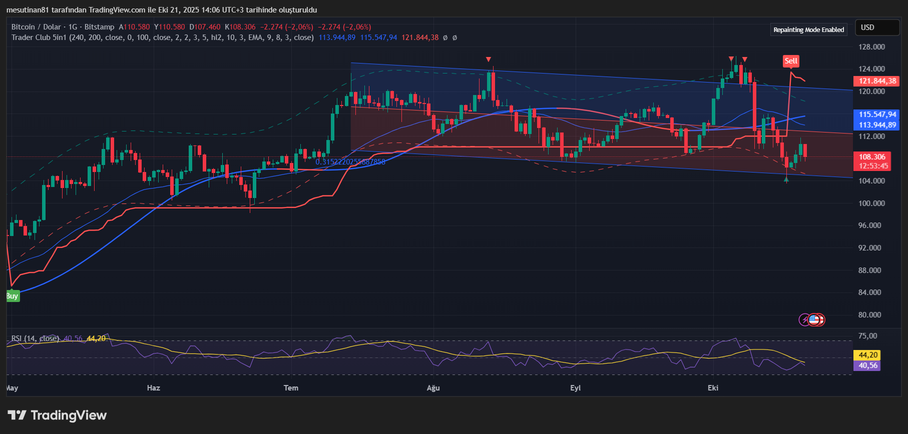The image size is (908, 434).
Task: Click the TradingView logo at bottom left
Action: click(x=57, y=415)
